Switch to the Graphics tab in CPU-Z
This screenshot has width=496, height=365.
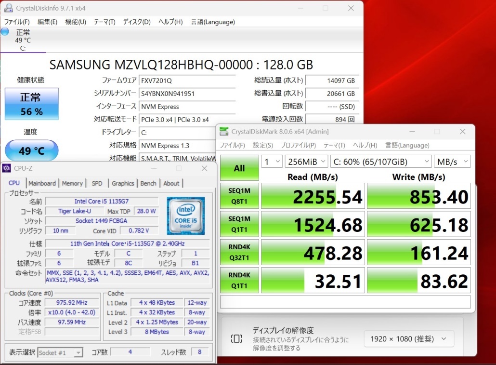(x=123, y=183)
